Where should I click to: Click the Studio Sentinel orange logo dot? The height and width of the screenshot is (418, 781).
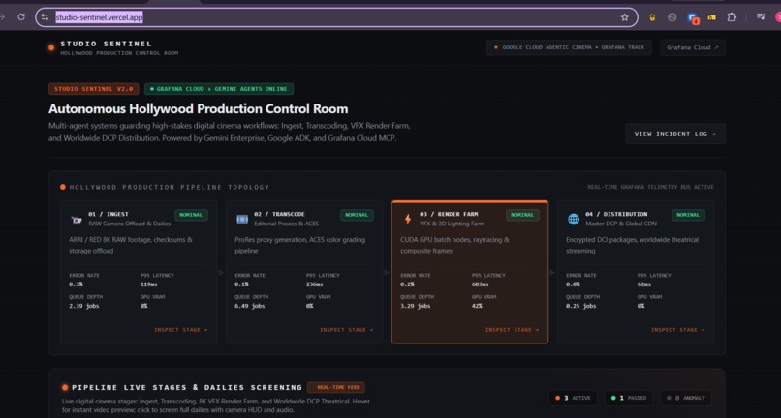(x=51, y=47)
